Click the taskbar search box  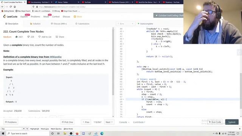coord(28,133)
